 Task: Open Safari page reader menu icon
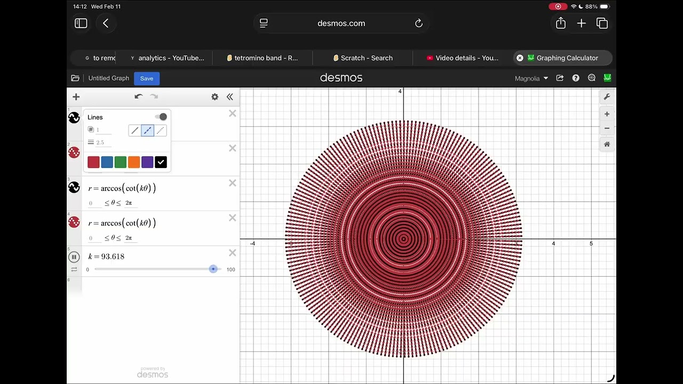click(x=264, y=23)
